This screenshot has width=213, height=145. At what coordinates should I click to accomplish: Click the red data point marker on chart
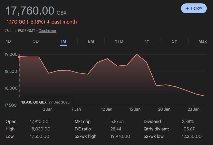click(19, 57)
